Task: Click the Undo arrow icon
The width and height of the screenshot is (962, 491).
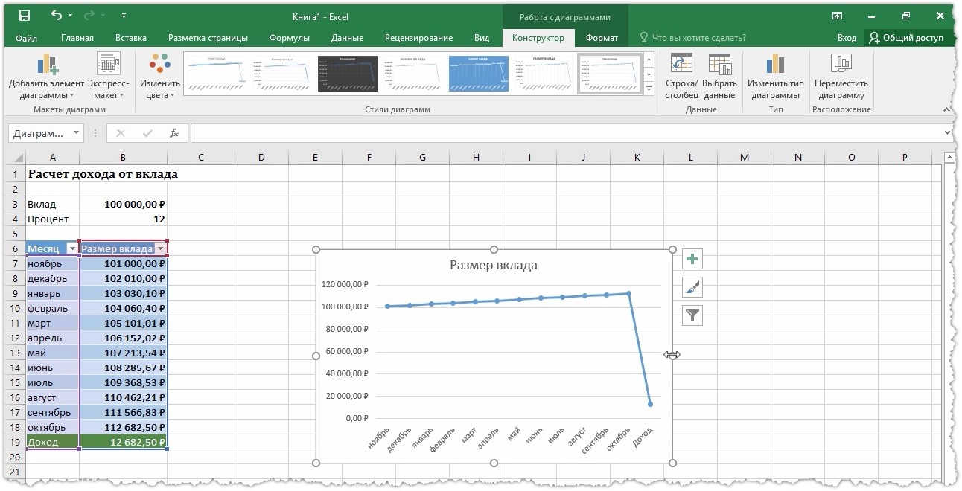Action: 57,16
